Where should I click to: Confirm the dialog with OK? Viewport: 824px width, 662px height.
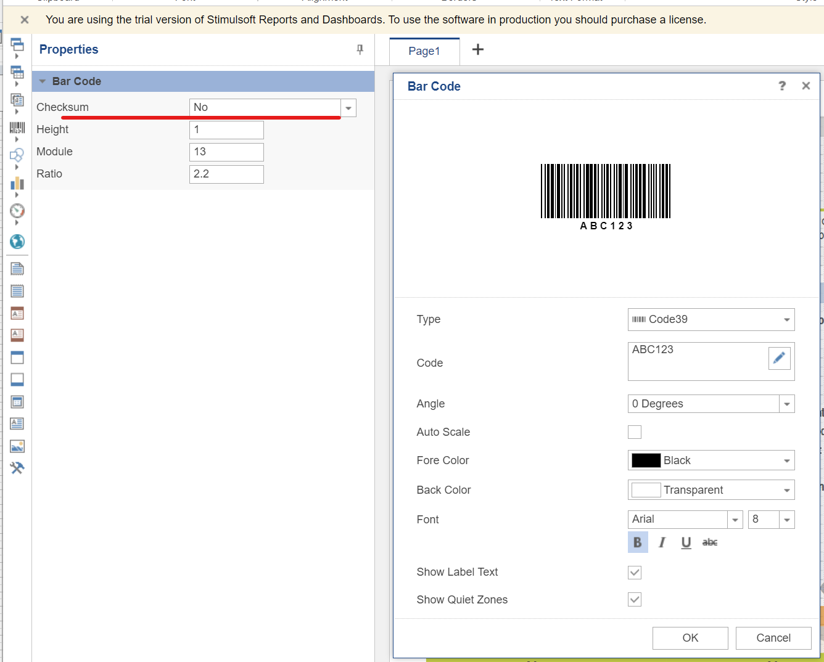690,638
